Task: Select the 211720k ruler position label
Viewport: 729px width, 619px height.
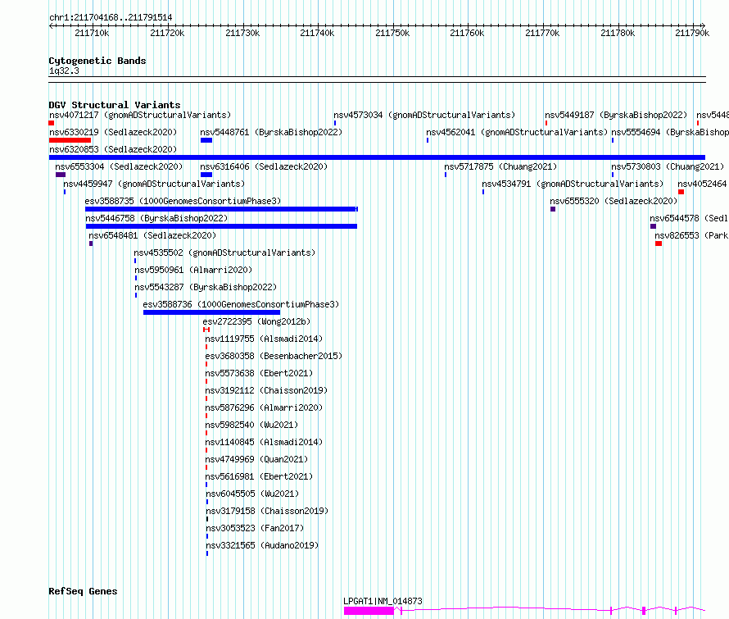Action: (167, 33)
